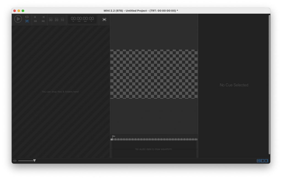
Task: Click the eye icon in the bottom bar
Action: click(x=15, y=161)
